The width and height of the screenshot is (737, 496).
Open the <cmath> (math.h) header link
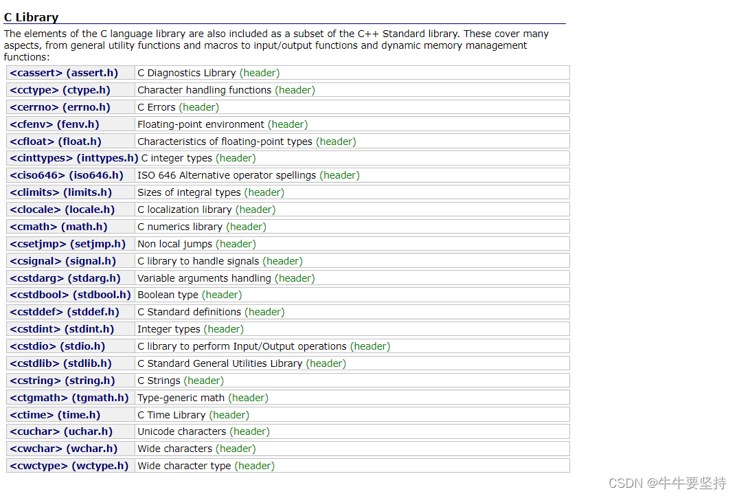point(59,227)
